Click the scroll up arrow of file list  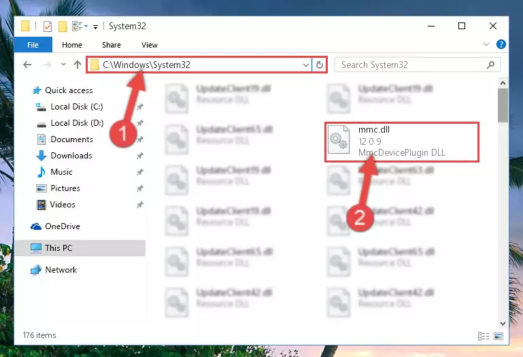pos(503,83)
